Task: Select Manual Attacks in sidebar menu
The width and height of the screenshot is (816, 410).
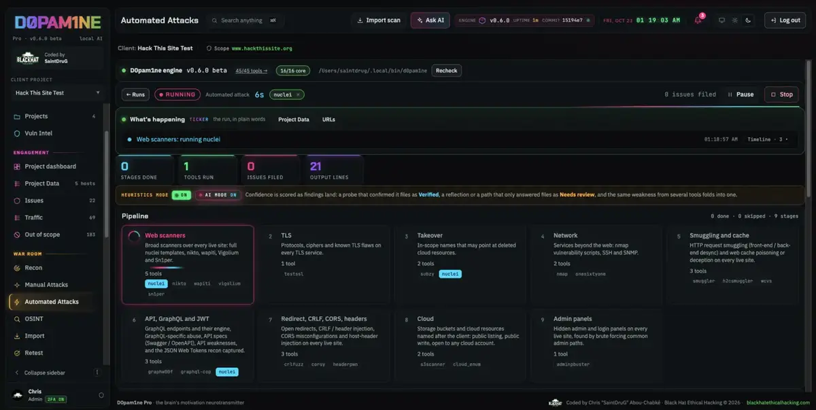Action: point(46,285)
